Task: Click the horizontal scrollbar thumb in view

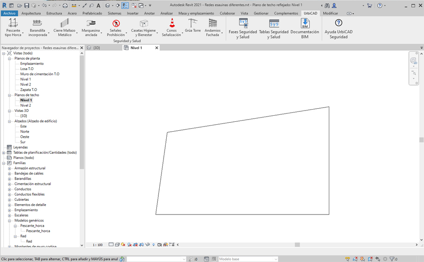Action: (x=297, y=245)
